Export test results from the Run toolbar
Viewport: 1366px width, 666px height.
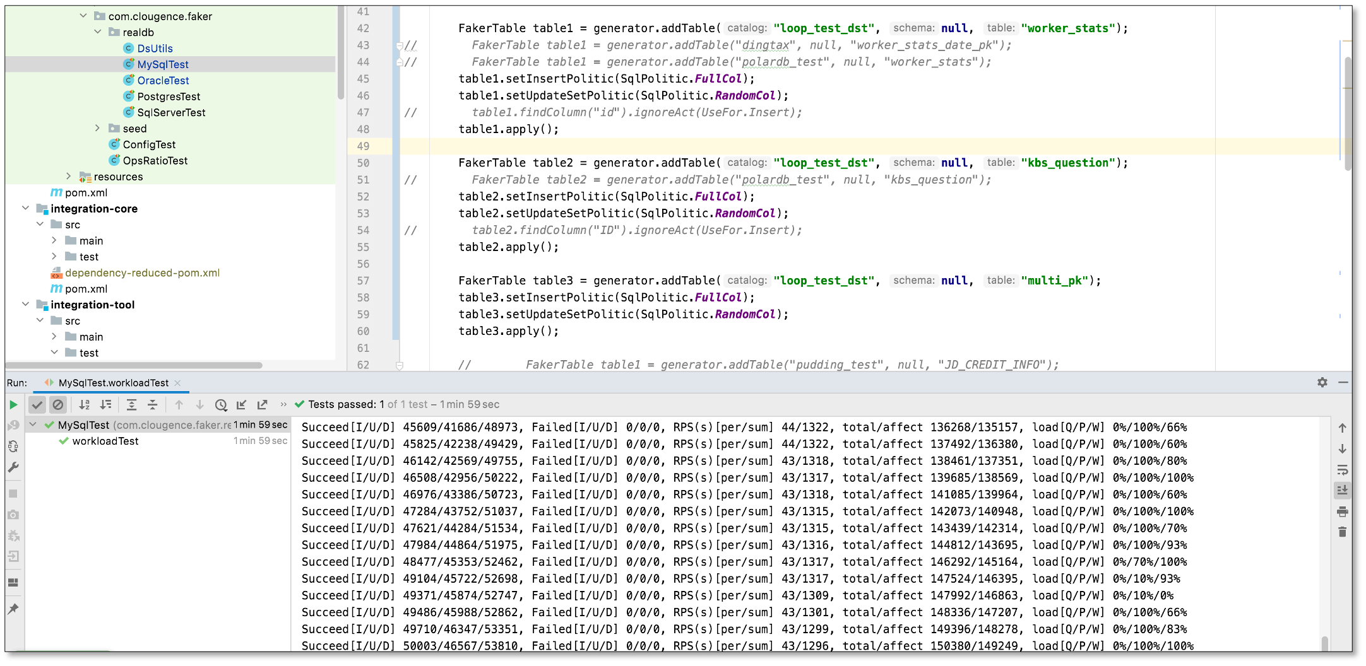click(263, 405)
